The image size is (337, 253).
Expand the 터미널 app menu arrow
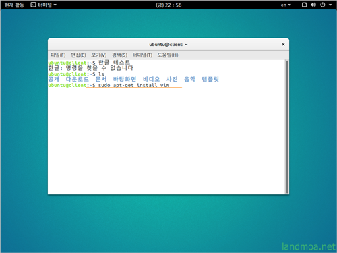point(55,5)
